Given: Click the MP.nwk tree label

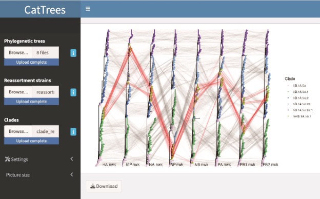Looking at the screenshot, I should click(133, 165).
